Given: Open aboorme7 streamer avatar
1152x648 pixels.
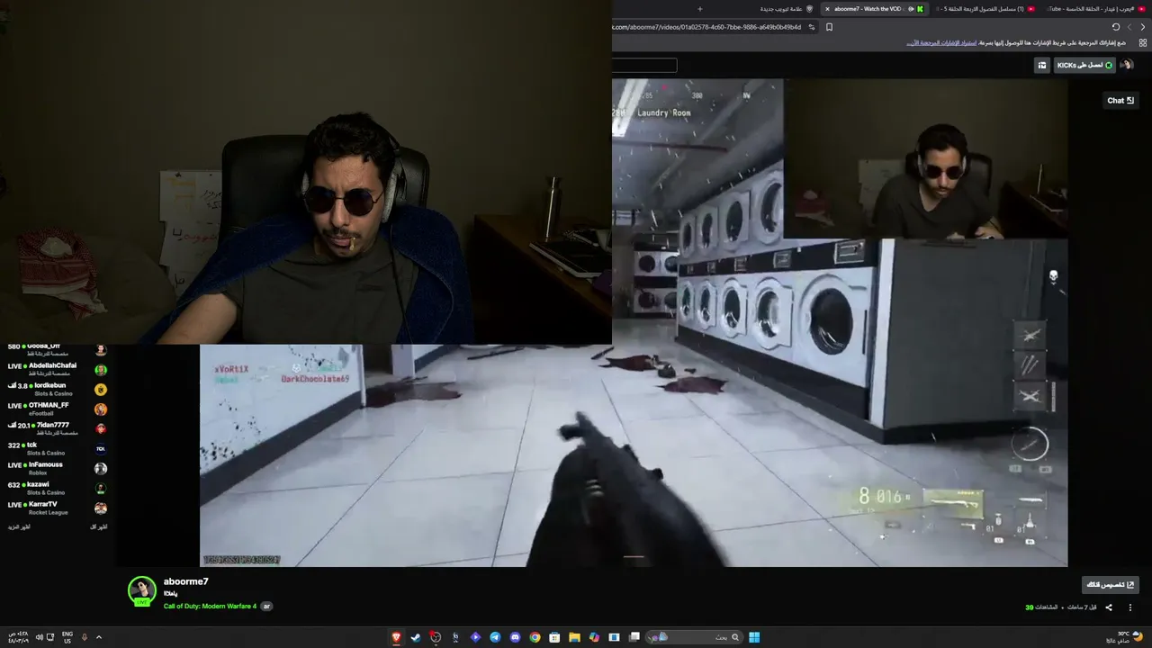Looking at the screenshot, I should [x=142, y=590].
